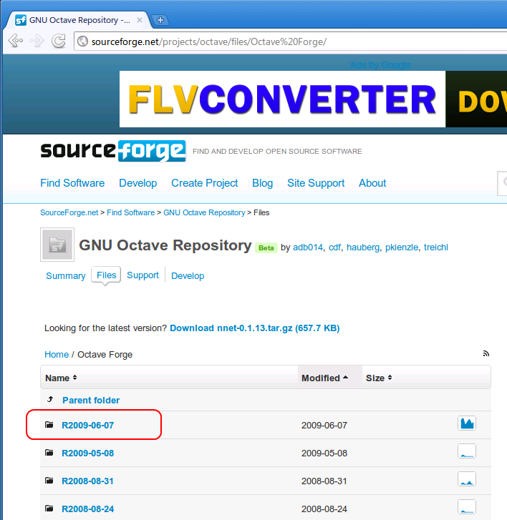
Task: Open download stats graph for R2009-06-07
Action: pyautogui.click(x=467, y=423)
